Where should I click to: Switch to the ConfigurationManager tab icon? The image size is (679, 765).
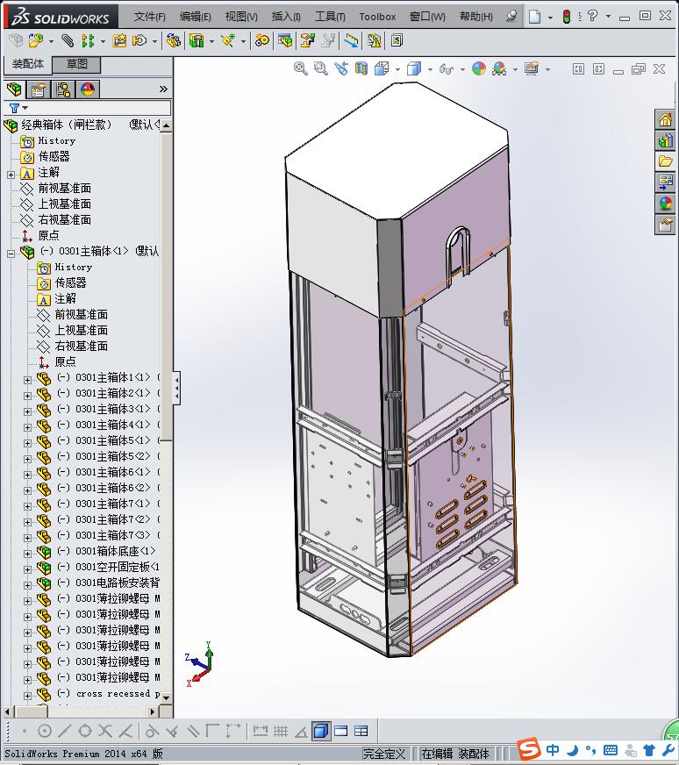[63, 89]
